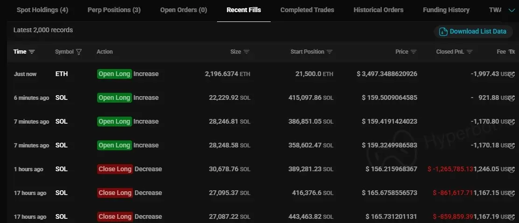Screen dimensions: 519x223
Task: View the Completed Trades tab
Action: pos(307,10)
